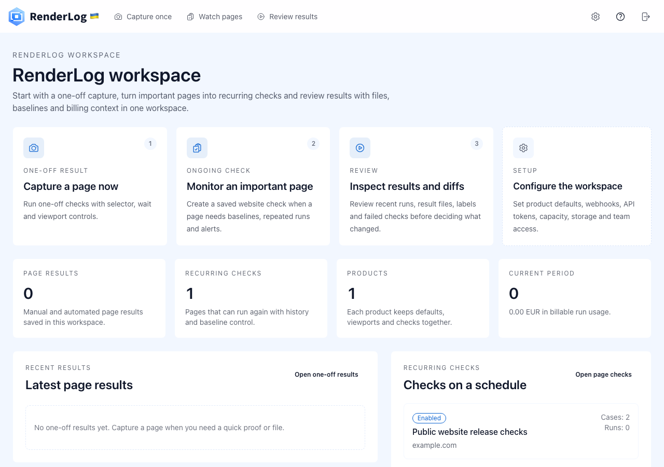Screen dimensions: 664x467
Task: Open the Configure the workspace card
Action: click(x=577, y=186)
